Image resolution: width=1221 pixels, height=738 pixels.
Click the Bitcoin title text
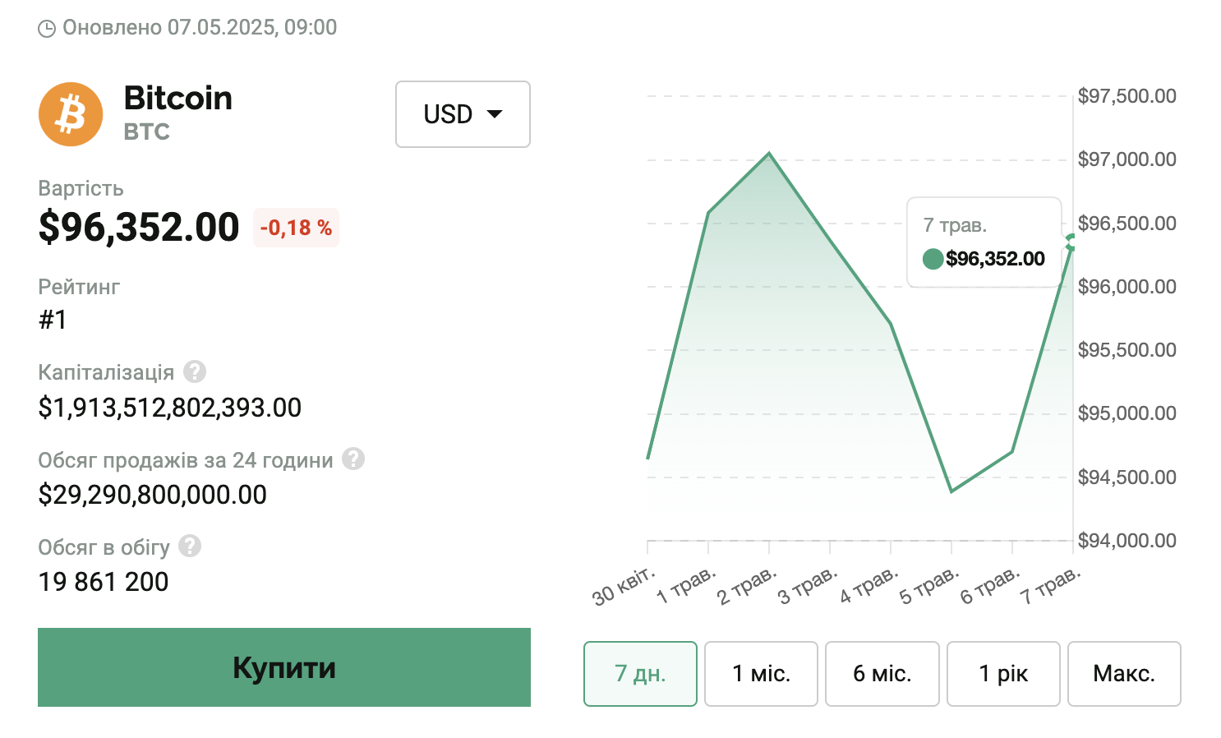178,99
